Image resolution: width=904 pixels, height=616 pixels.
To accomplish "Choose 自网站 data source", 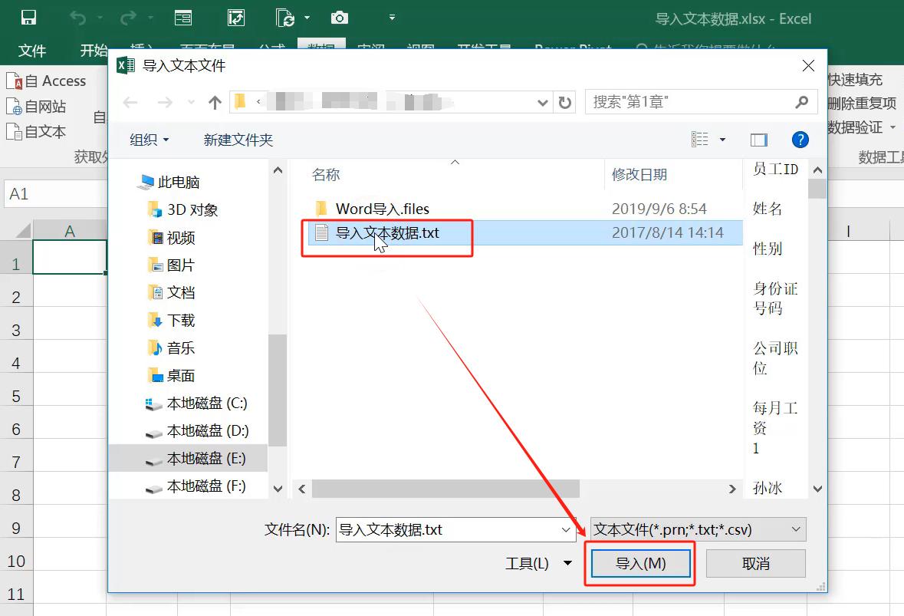I will point(36,107).
